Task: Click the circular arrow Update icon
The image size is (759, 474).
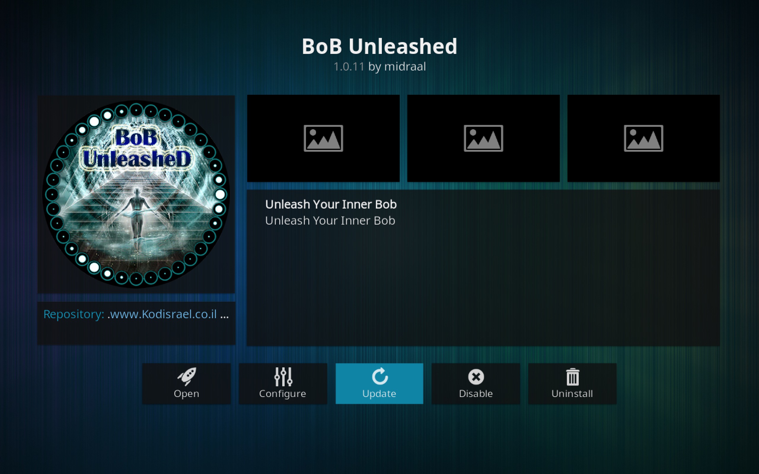Action: (380, 376)
